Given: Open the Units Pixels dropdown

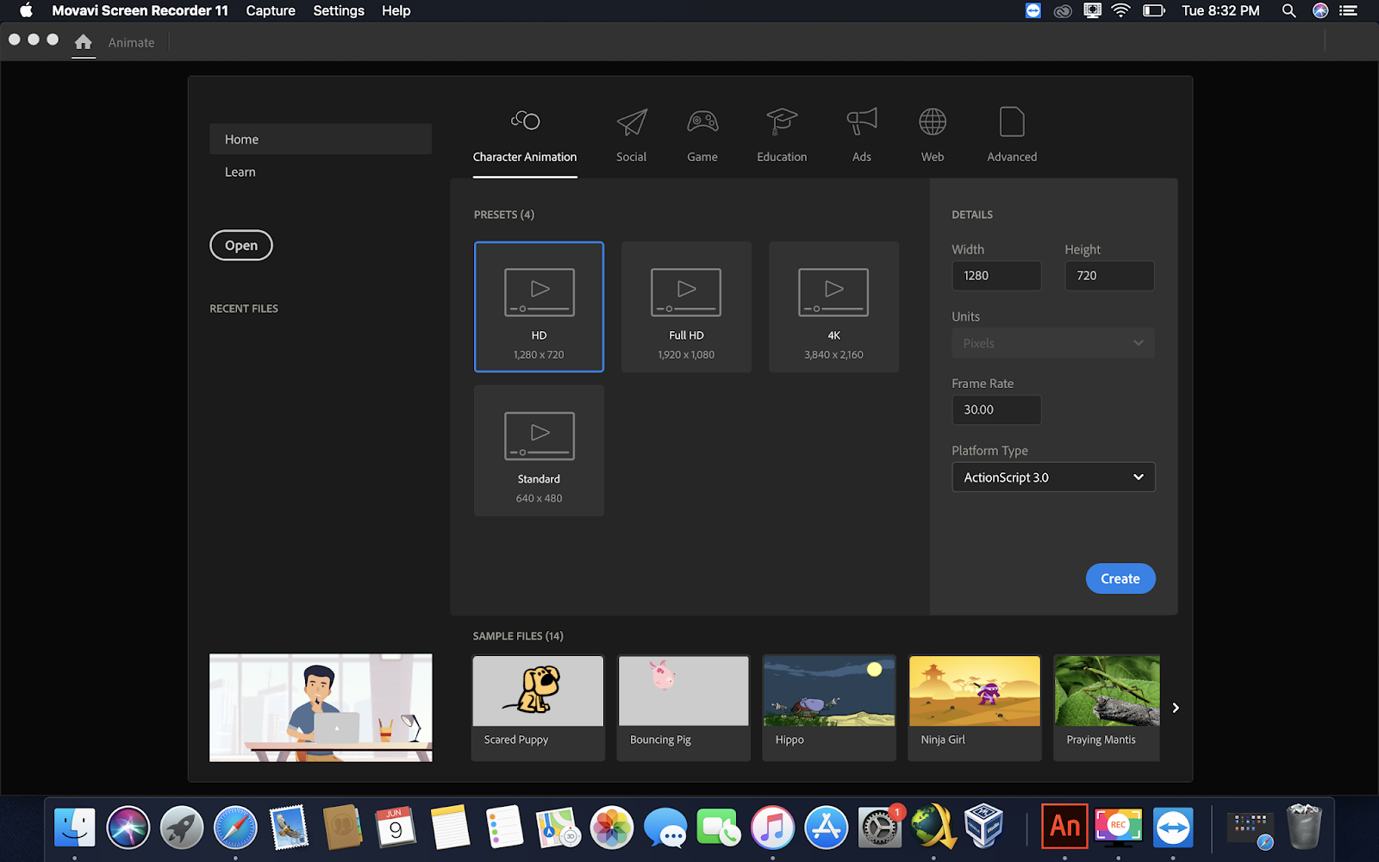Looking at the screenshot, I should coord(1053,343).
